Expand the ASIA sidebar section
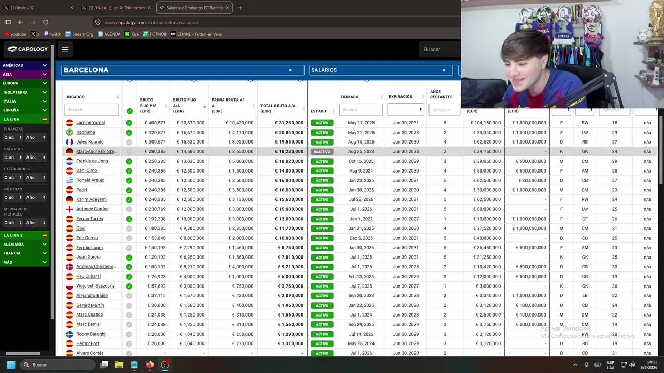664x373 pixels. (x=24, y=74)
